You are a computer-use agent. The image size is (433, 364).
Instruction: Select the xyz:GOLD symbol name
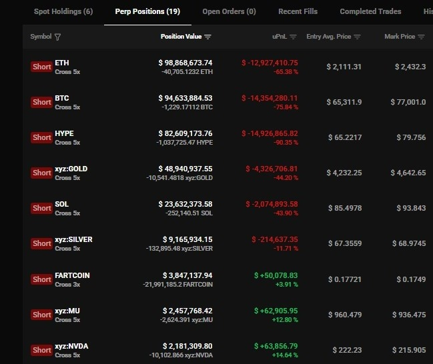(71, 169)
